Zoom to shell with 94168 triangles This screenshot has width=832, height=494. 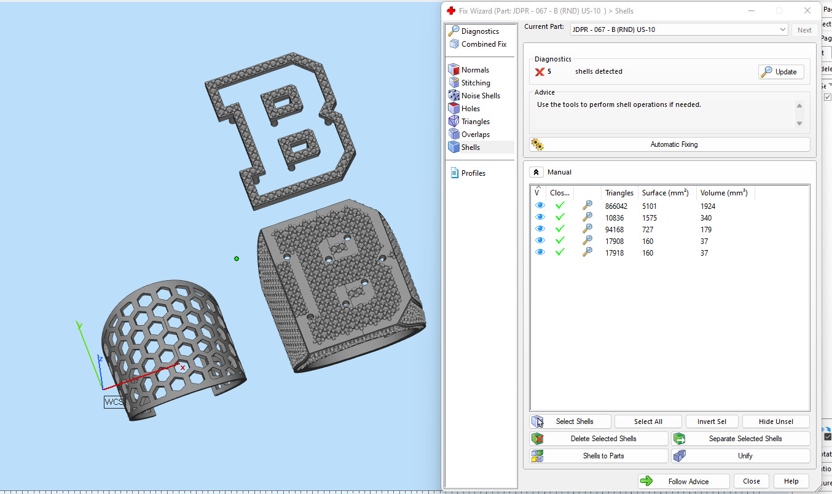(x=587, y=229)
